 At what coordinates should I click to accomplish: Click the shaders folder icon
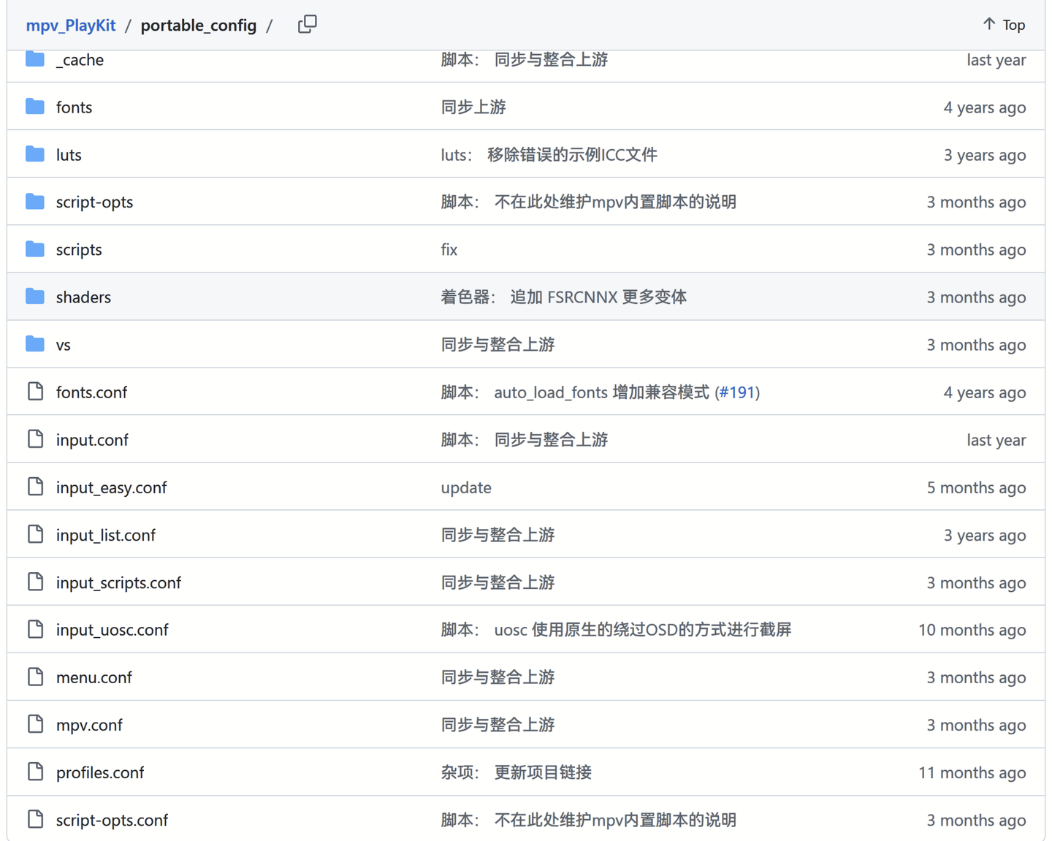coord(35,297)
